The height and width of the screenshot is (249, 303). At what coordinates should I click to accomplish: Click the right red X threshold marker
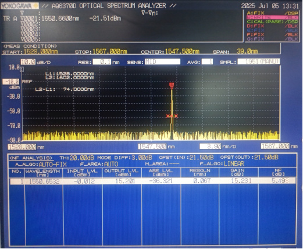176,116
